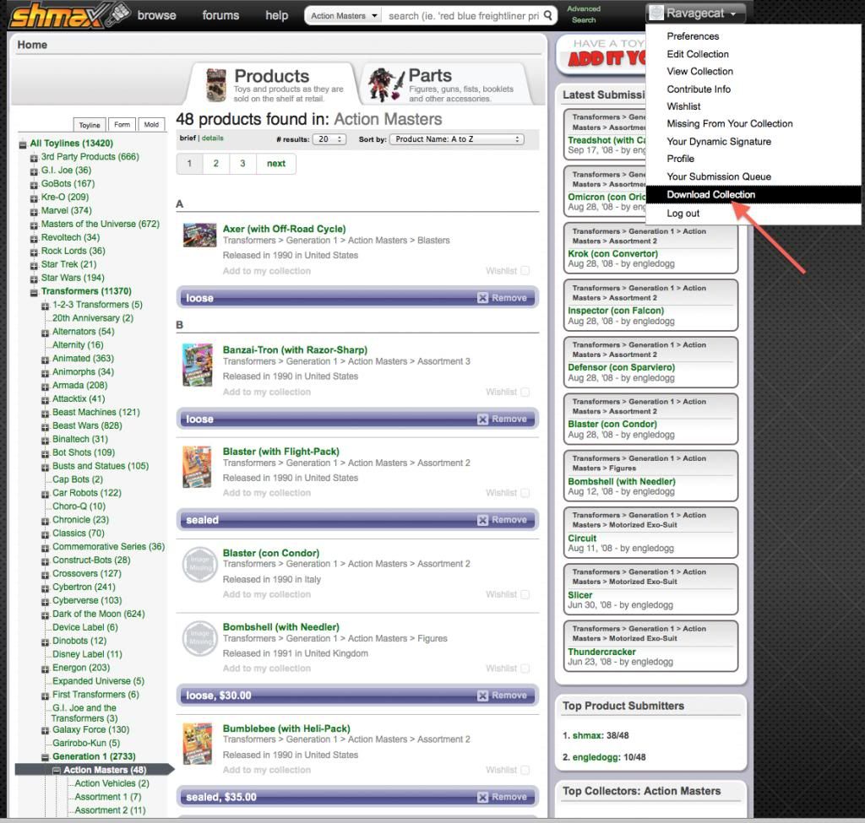Screen dimensions: 865x823
Task: Open the Axer (with Off-Road Cycle) product link
Action: point(284,229)
